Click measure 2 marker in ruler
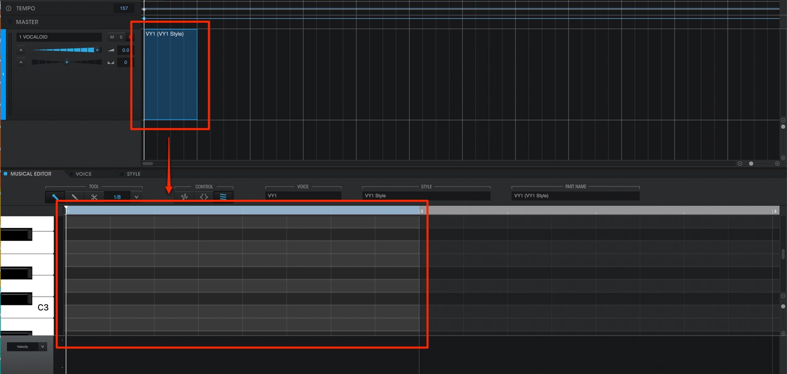The height and width of the screenshot is (374, 787). pos(422,211)
